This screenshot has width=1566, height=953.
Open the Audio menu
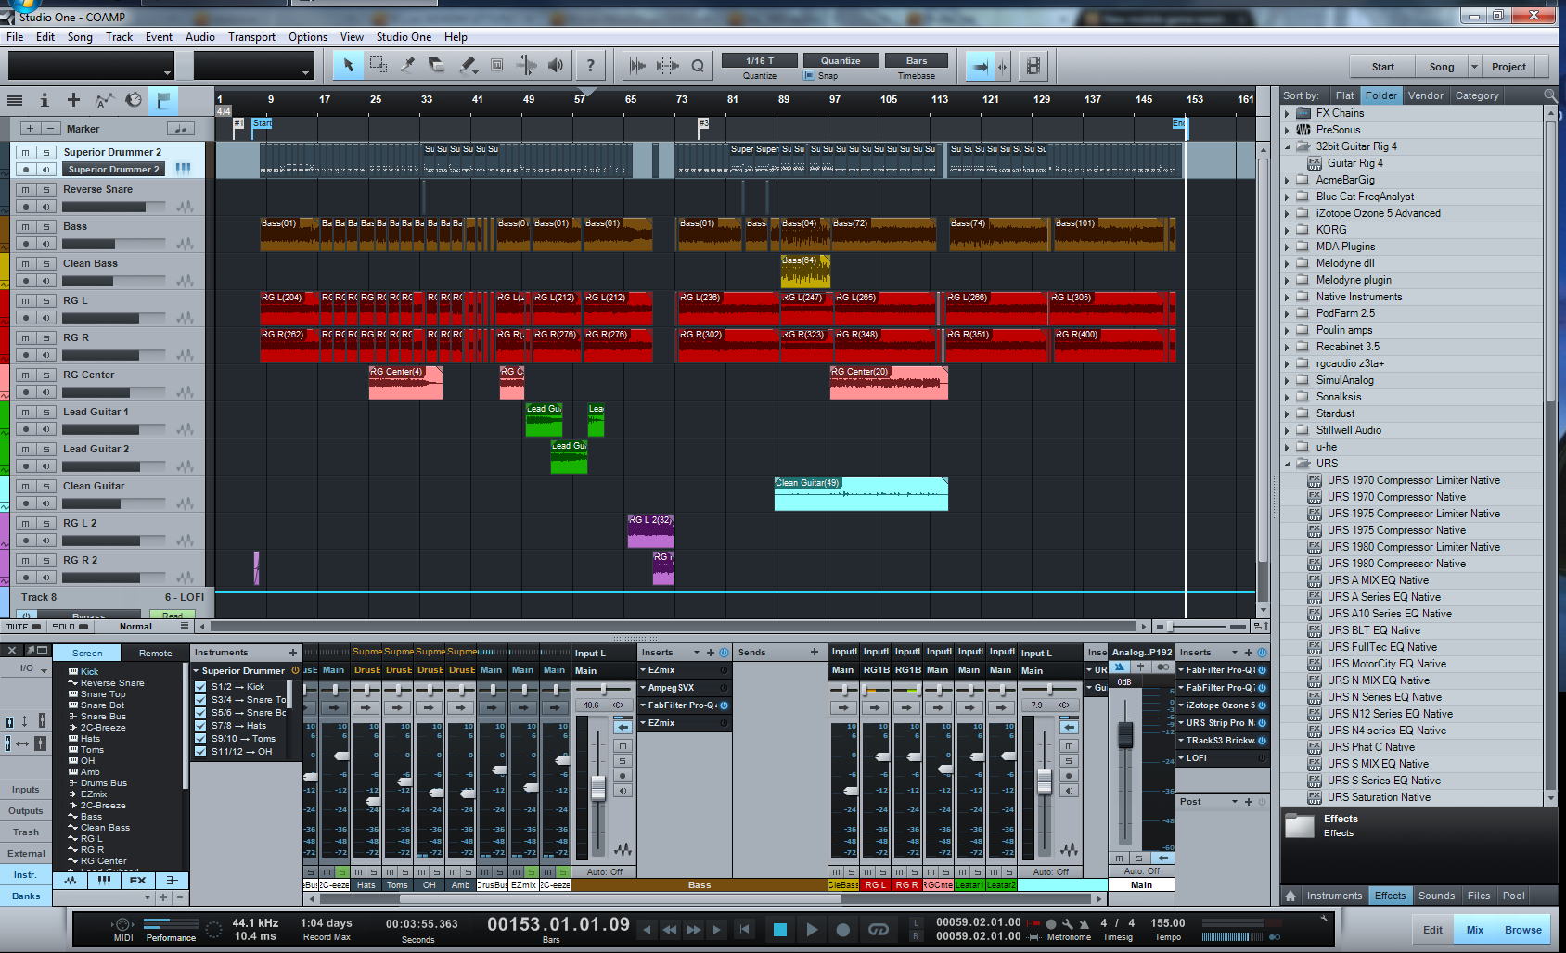pyautogui.click(x=199, y=37)
